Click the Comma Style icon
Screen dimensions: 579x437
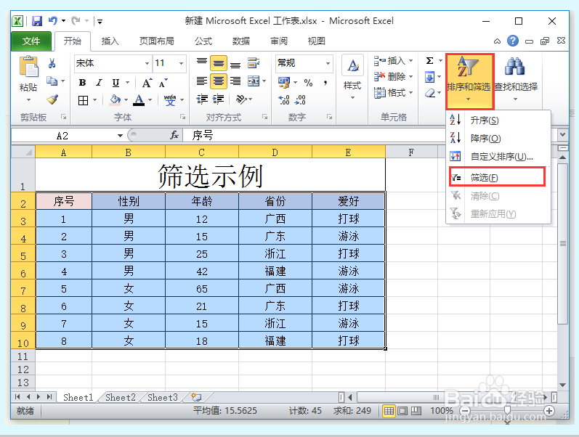[x=325, y=83]
